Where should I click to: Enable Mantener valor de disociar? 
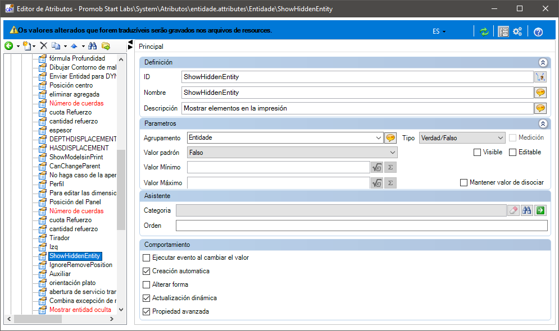point(464,182)
